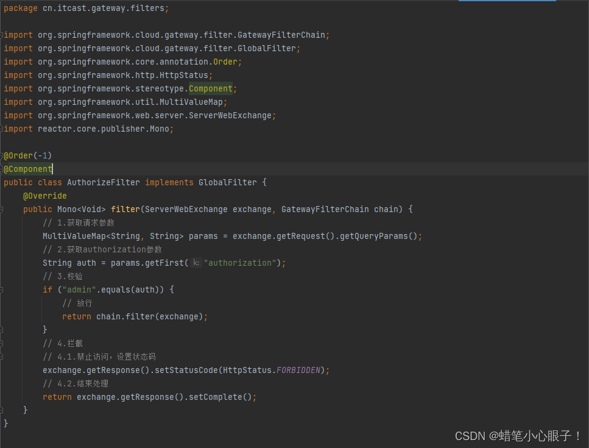Click the filter method name in the signature
The width and height of the screenshot is (589, 448).
tap(125, 209)
